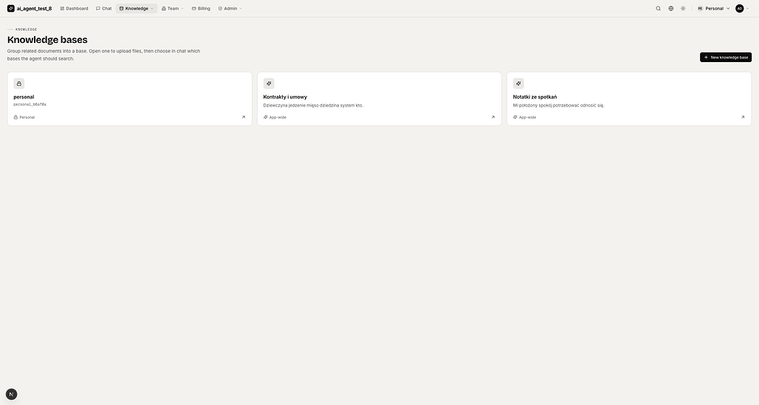Viewport: 759px width, 405px height.
Task: Click the sparkle icon on Kontrakty i umowy card
Action: tap(269, 84)
